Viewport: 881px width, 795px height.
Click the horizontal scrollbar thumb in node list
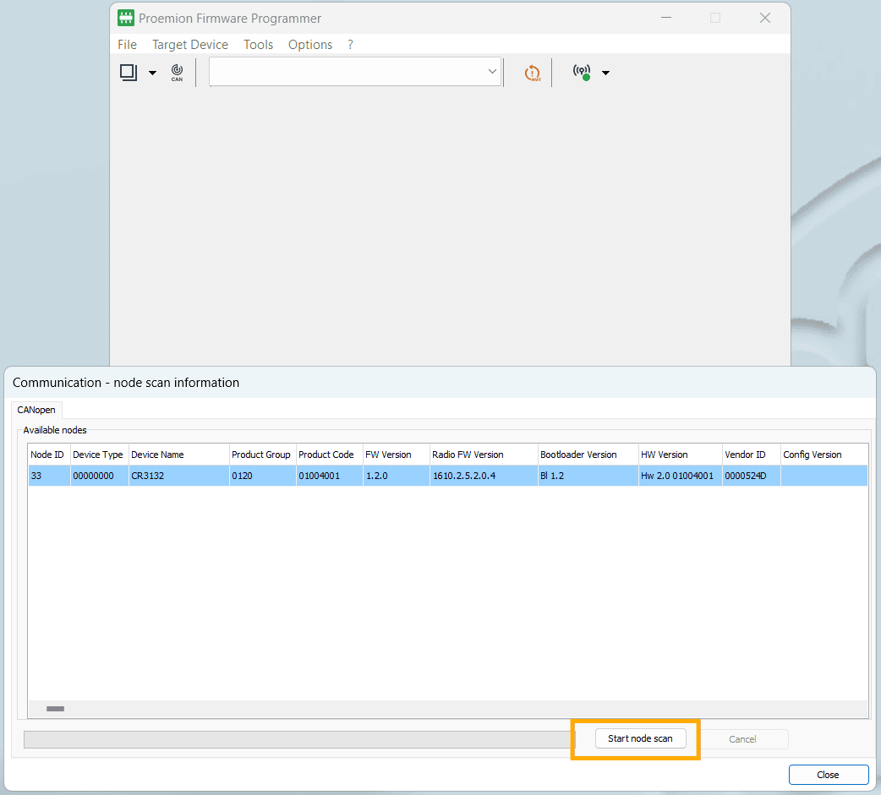coord(55,709)
